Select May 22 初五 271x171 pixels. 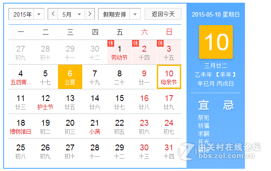(x=120, y=126)
